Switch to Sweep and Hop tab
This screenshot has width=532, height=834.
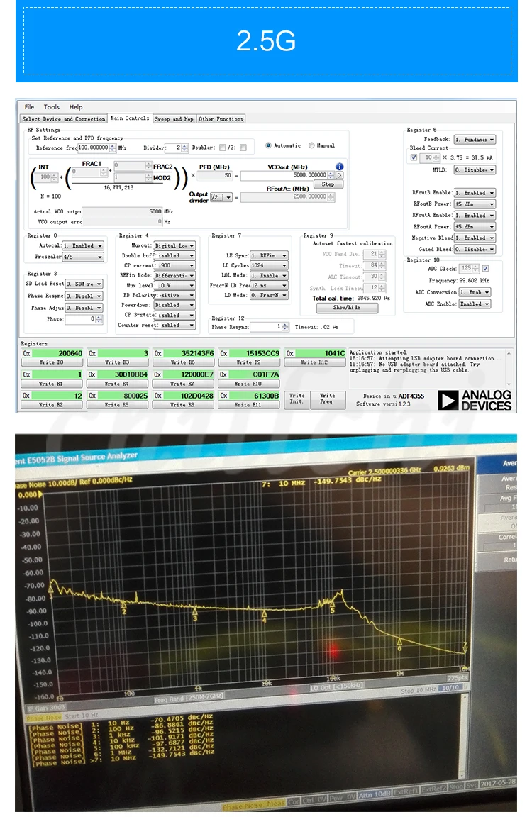point(174,119)
